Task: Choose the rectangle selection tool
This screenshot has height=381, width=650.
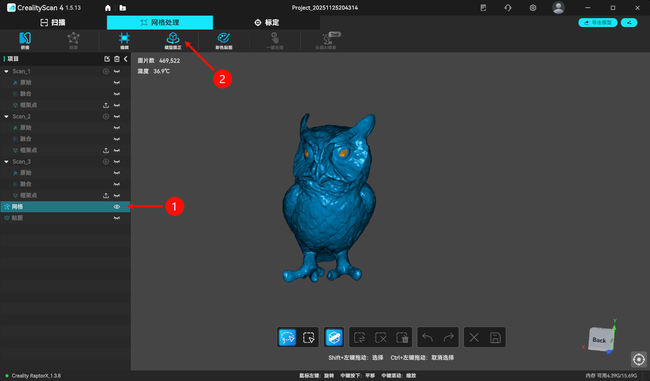Action: tap(308, 337)
